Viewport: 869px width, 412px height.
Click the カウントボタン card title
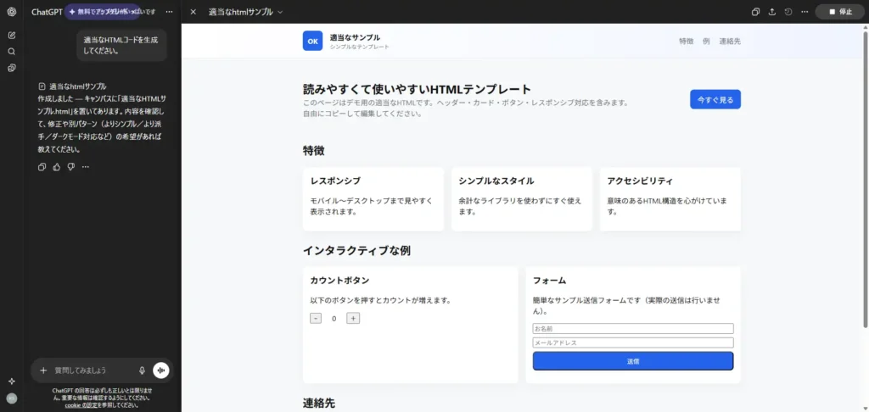[x=339, y=281]
